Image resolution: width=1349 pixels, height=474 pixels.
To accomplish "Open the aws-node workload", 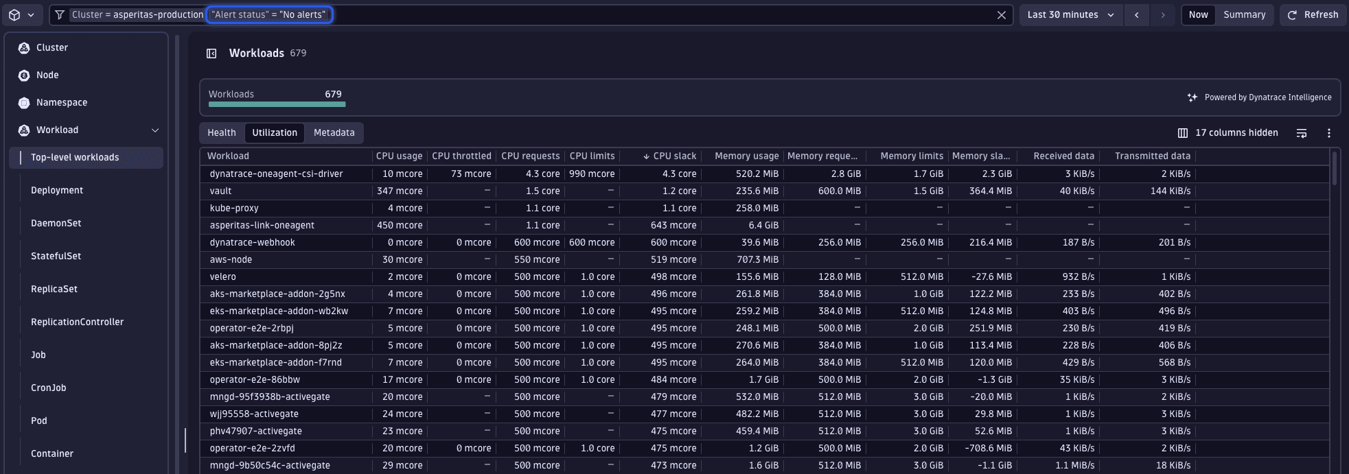I will 231,260.
